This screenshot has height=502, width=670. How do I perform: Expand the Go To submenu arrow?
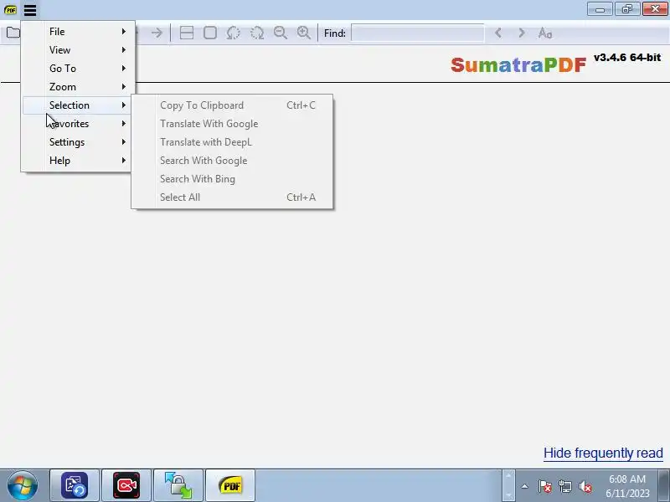click(123, 69)
